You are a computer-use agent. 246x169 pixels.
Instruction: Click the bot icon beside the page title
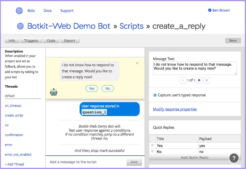coord(20,26)
